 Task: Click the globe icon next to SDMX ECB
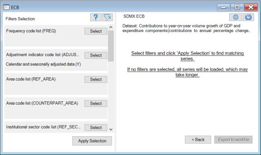pyautogui.click(x=235, y=18)
